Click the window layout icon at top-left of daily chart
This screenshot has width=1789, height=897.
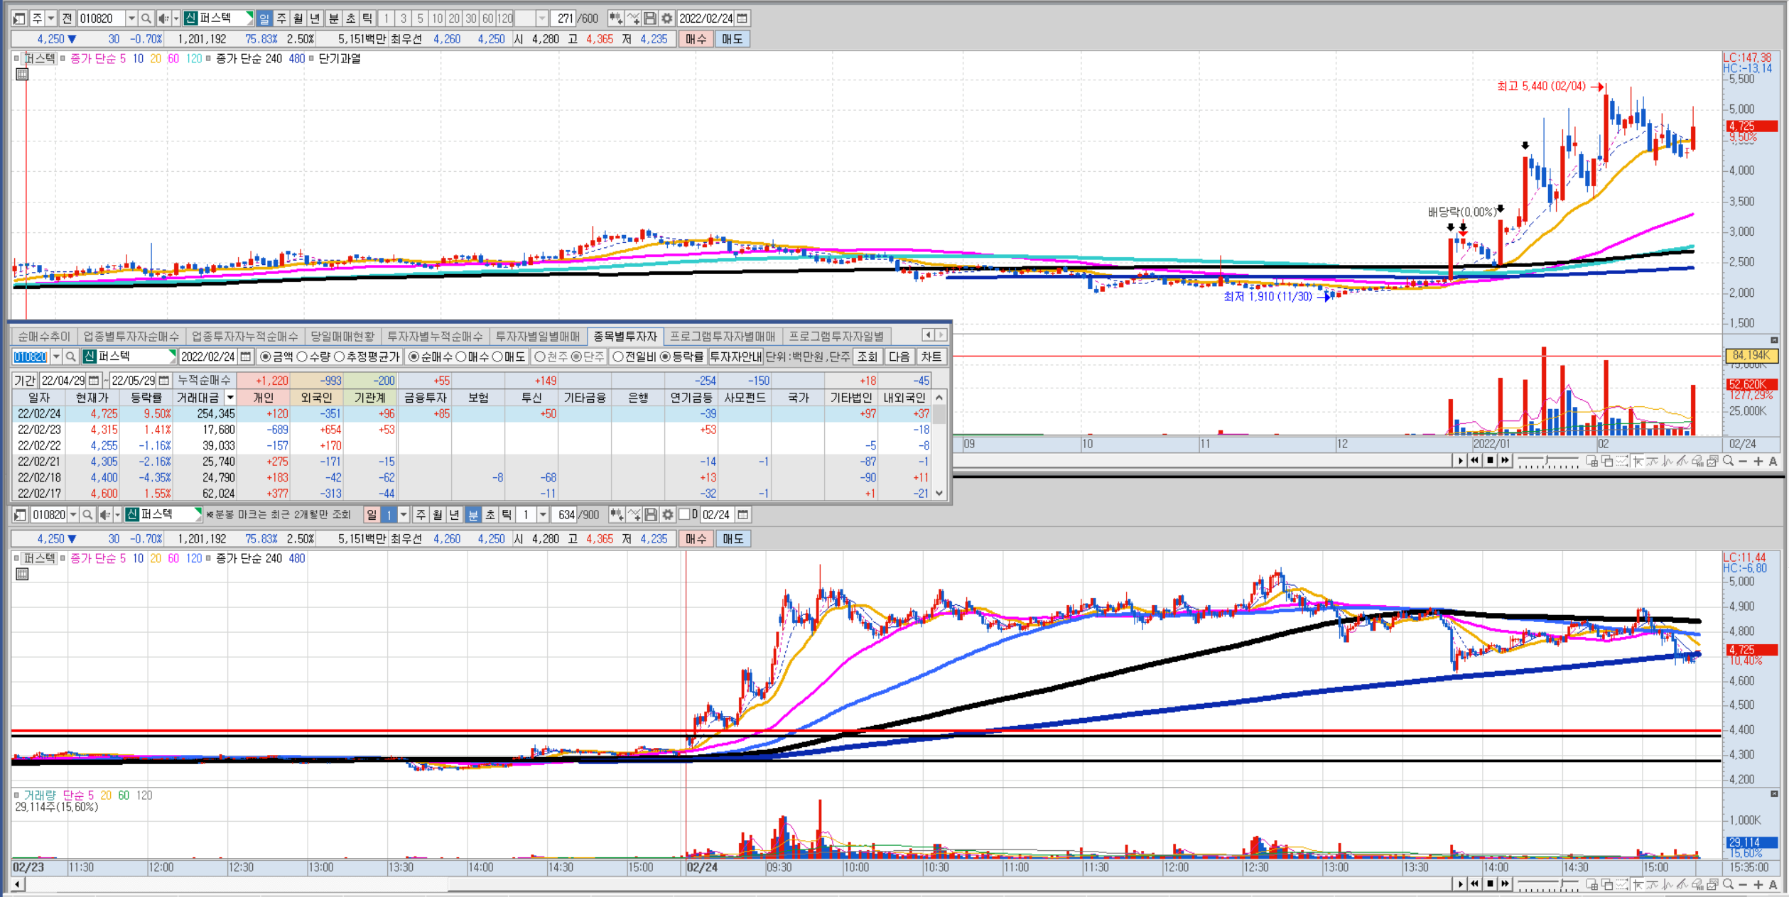tap(20, 18)
